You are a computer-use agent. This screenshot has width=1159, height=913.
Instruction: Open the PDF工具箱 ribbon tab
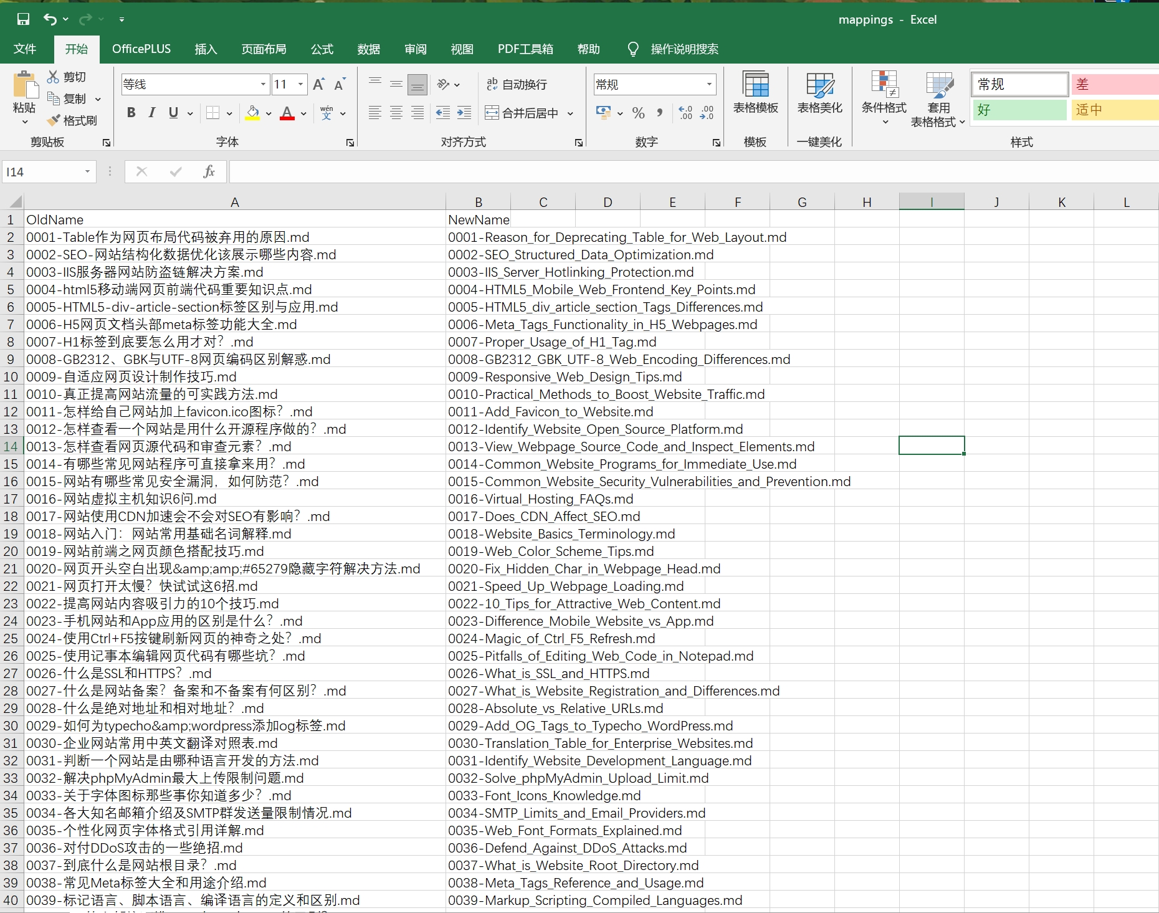525,49
